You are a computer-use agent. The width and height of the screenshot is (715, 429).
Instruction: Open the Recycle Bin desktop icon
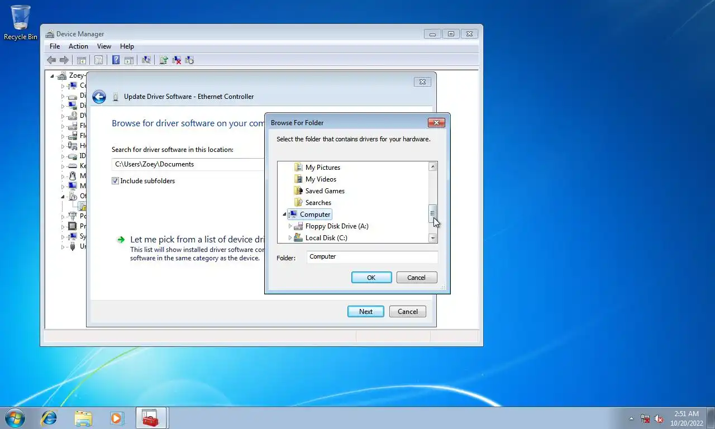[x=21, y=23]
